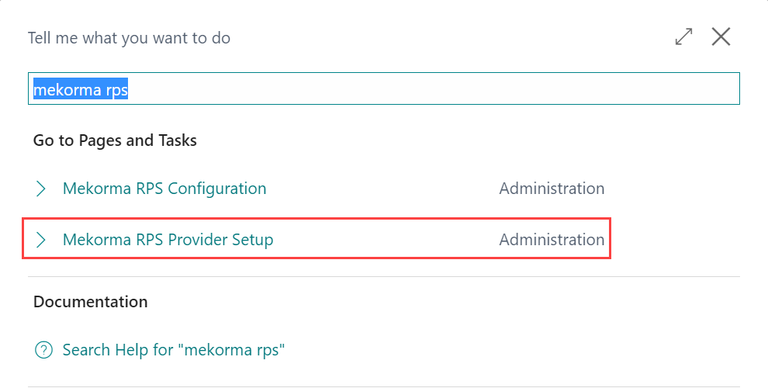The height and width of the screenshot is (388, 768).
Task: Close the Tell Me search dialog
Action: click(721, 36)
